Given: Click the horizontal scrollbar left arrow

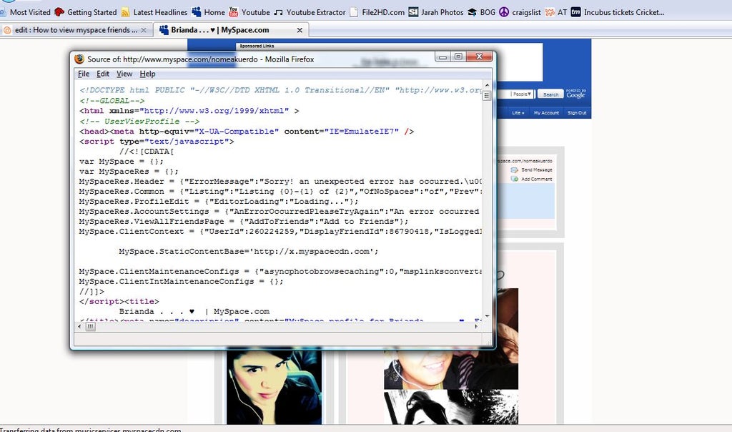Looking at the screenshot, I should click(x=79, y=326).
